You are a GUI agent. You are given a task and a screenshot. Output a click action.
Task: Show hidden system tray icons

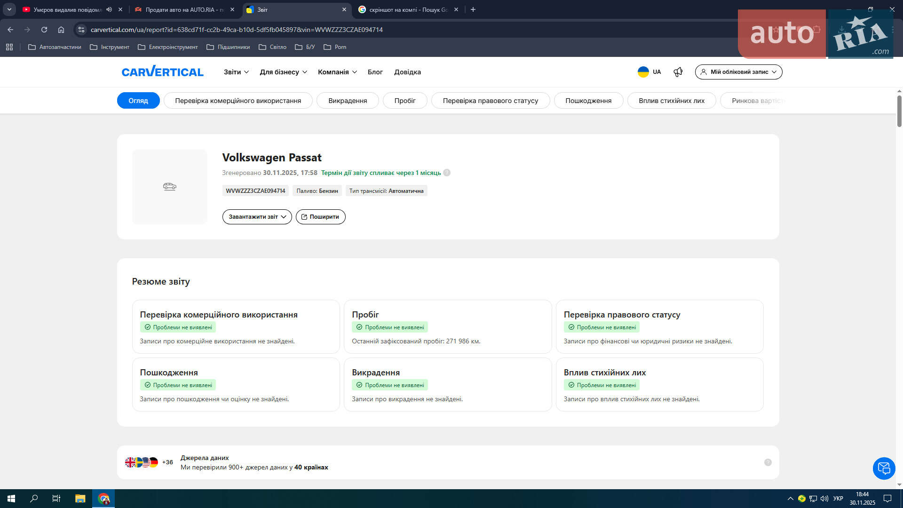tap(790, 499)
